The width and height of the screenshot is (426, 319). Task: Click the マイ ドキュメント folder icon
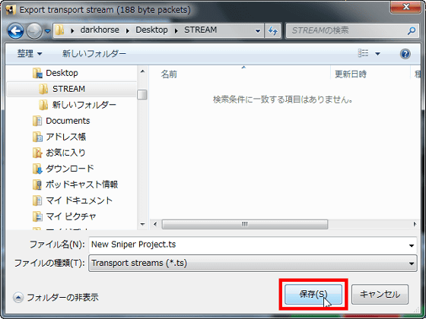[37, 201]
